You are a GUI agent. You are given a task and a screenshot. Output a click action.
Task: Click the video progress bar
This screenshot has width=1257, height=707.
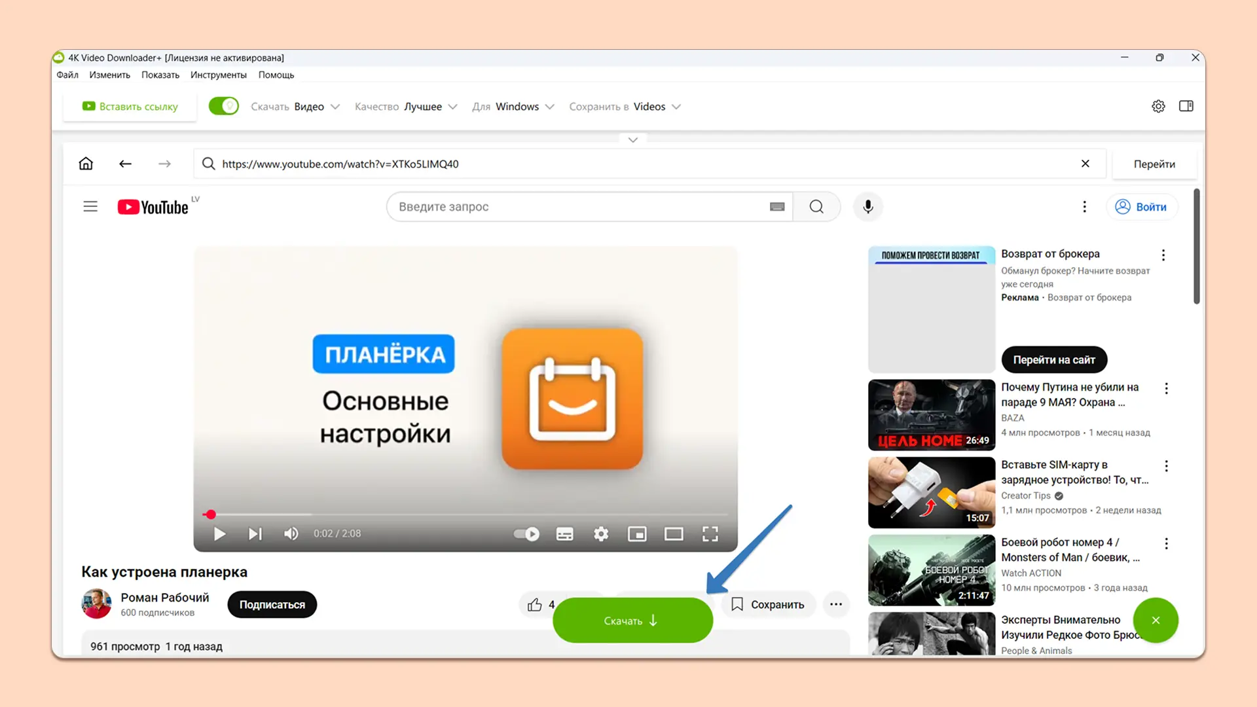pyautogui.click(x=465, y=515)
